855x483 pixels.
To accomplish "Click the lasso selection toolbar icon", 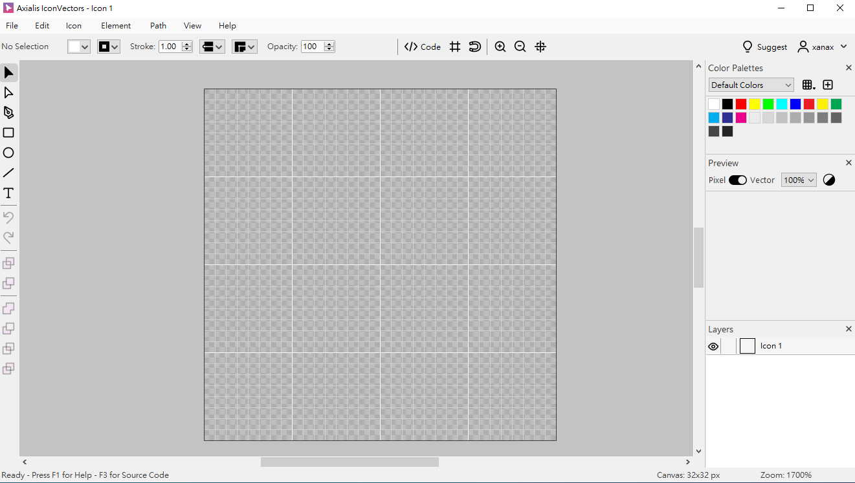I will [475, 47].
